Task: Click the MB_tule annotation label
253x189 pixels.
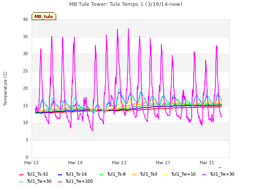Action: (x=44, y=17)
